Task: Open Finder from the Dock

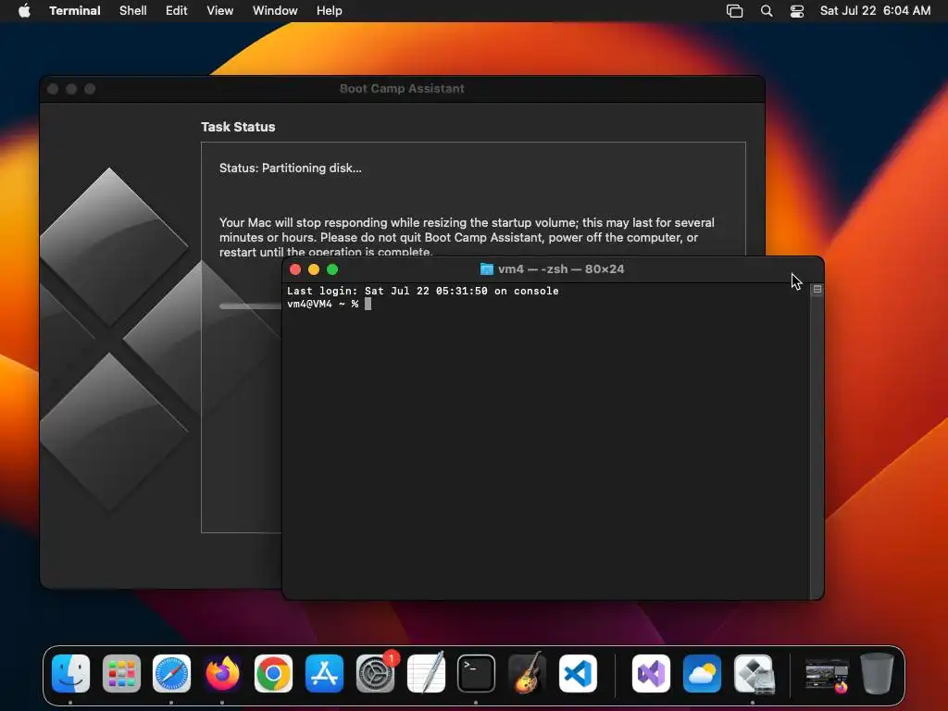Action: pyautogui.click(x=70, y=673)
